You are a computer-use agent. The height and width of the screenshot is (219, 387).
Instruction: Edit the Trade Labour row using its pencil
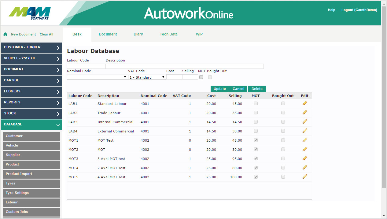pos(304,113)
